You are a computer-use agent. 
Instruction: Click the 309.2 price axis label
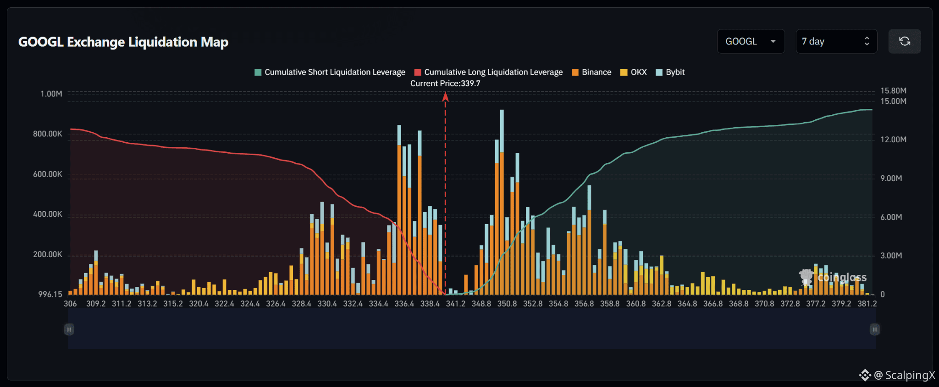(96, 304)
